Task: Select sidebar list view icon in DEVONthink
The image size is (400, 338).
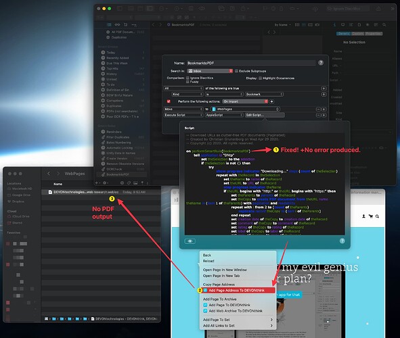Action: [109, 25]
